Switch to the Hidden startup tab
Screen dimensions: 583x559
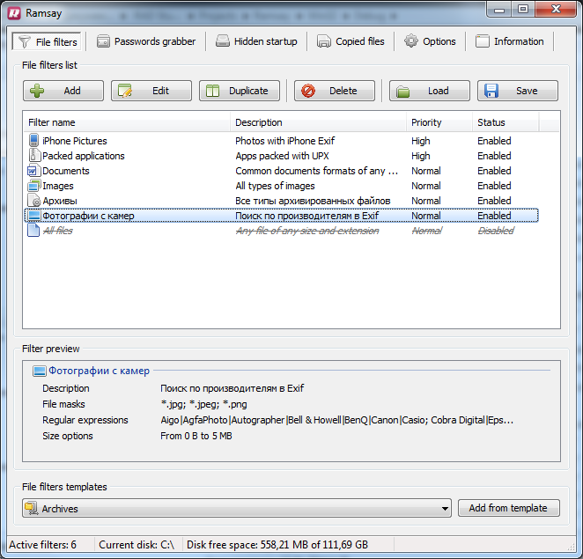(256, 41)
